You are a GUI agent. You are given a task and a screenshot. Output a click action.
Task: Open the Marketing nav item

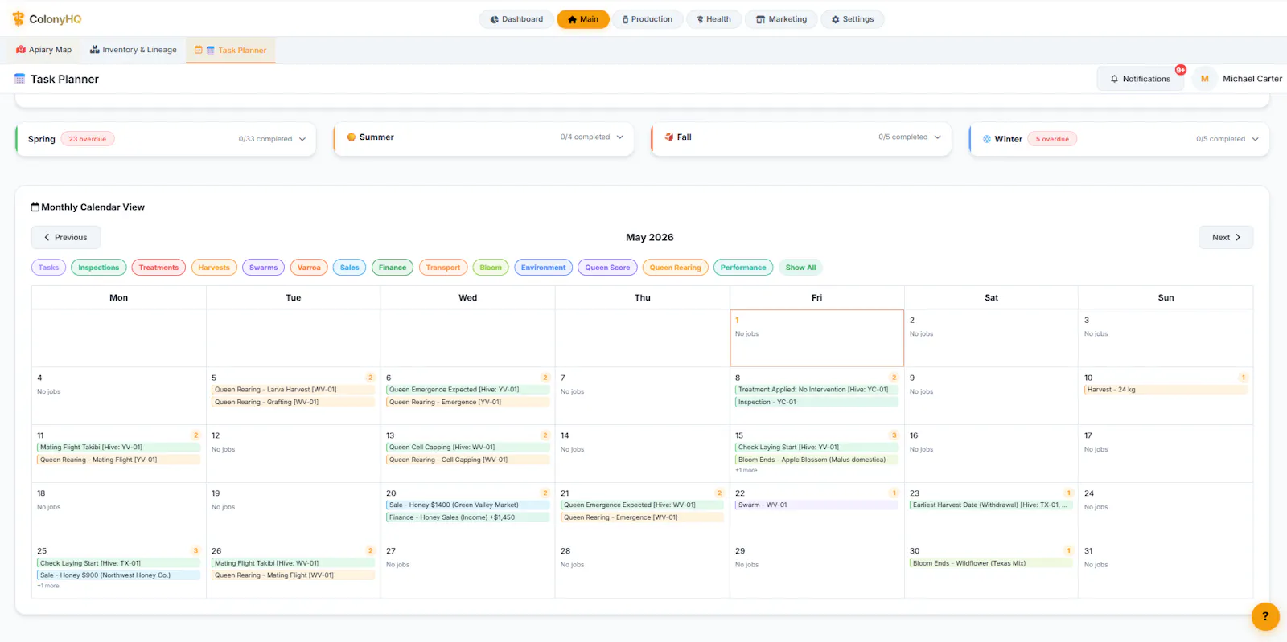pos(781,19)
